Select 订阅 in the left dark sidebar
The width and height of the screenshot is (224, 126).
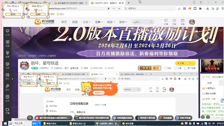tap(7, 33)
